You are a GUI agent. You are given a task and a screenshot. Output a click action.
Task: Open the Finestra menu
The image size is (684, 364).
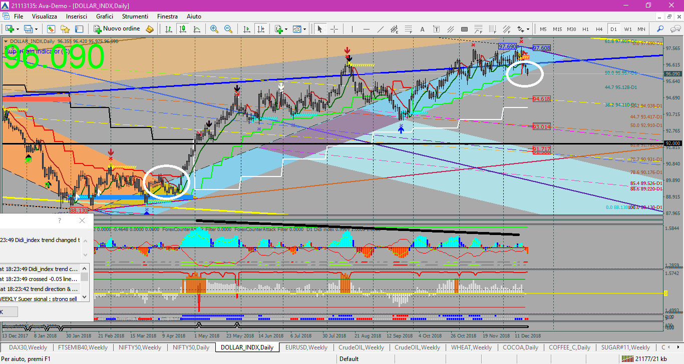[167, 16]
